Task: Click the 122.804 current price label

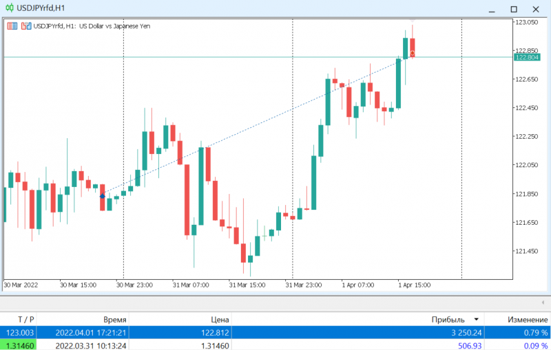Action: (x=527, y=57)
